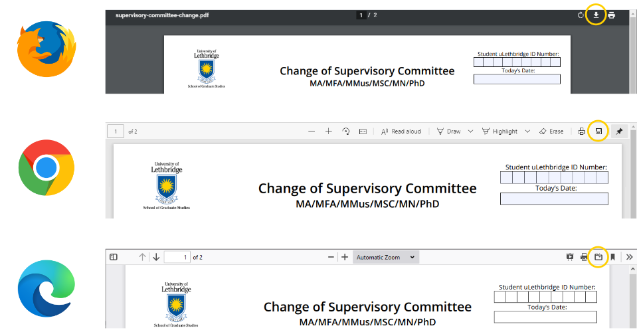
Task: Expand the Highlight options chevron
Action: point(527,131)
